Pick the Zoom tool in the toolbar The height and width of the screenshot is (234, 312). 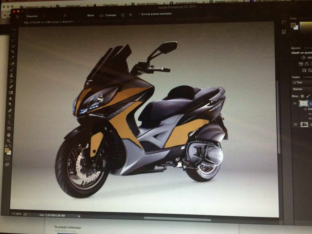(9, 140)
